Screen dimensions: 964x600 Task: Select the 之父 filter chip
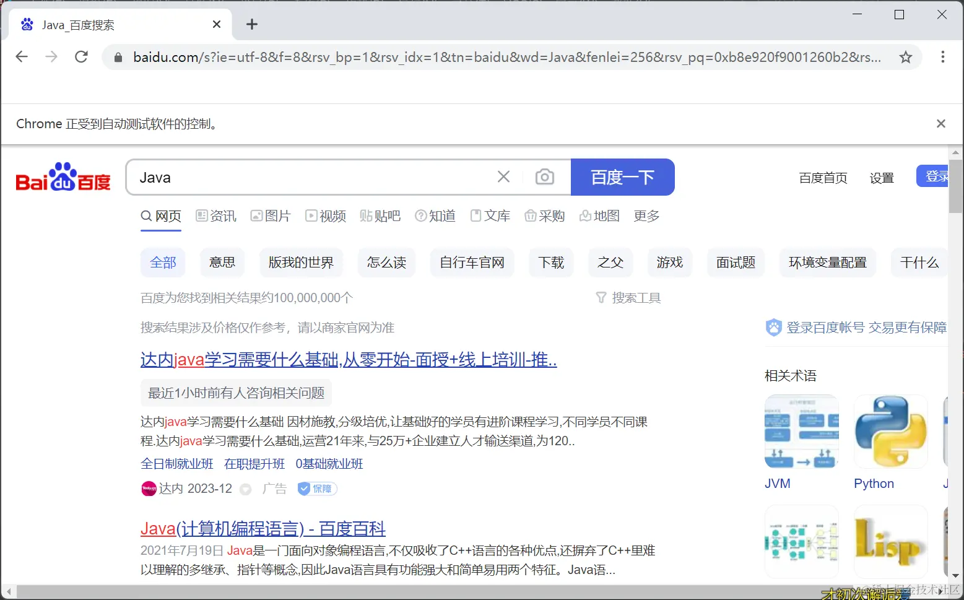click(610, 263)
